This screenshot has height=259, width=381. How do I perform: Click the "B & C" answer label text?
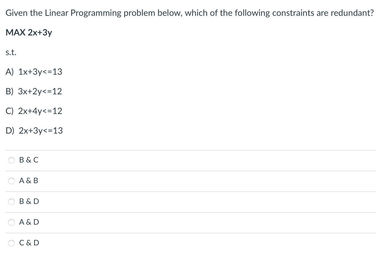pyautogui.click(x=28, y=160)
